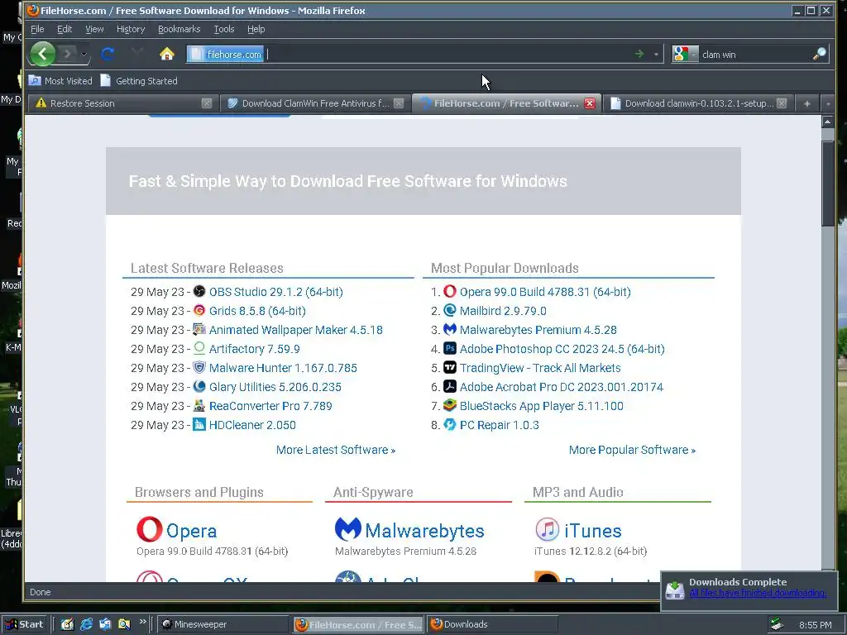Open the History menu
The width and height of the screenshot is (847, 635).
[x=131, y=29]
